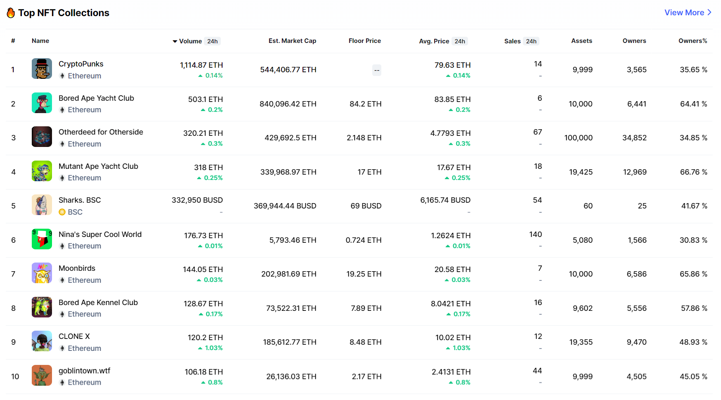Screen dimensions: 721x400
Task: Click the goblintown.wtf goblin avatar
Action: (42, 375)
